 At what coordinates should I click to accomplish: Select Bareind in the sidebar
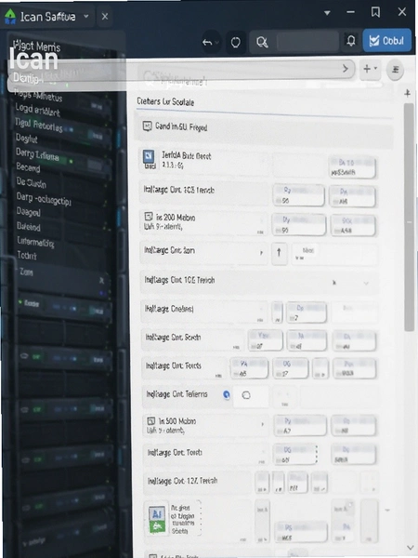coord(29,226)
